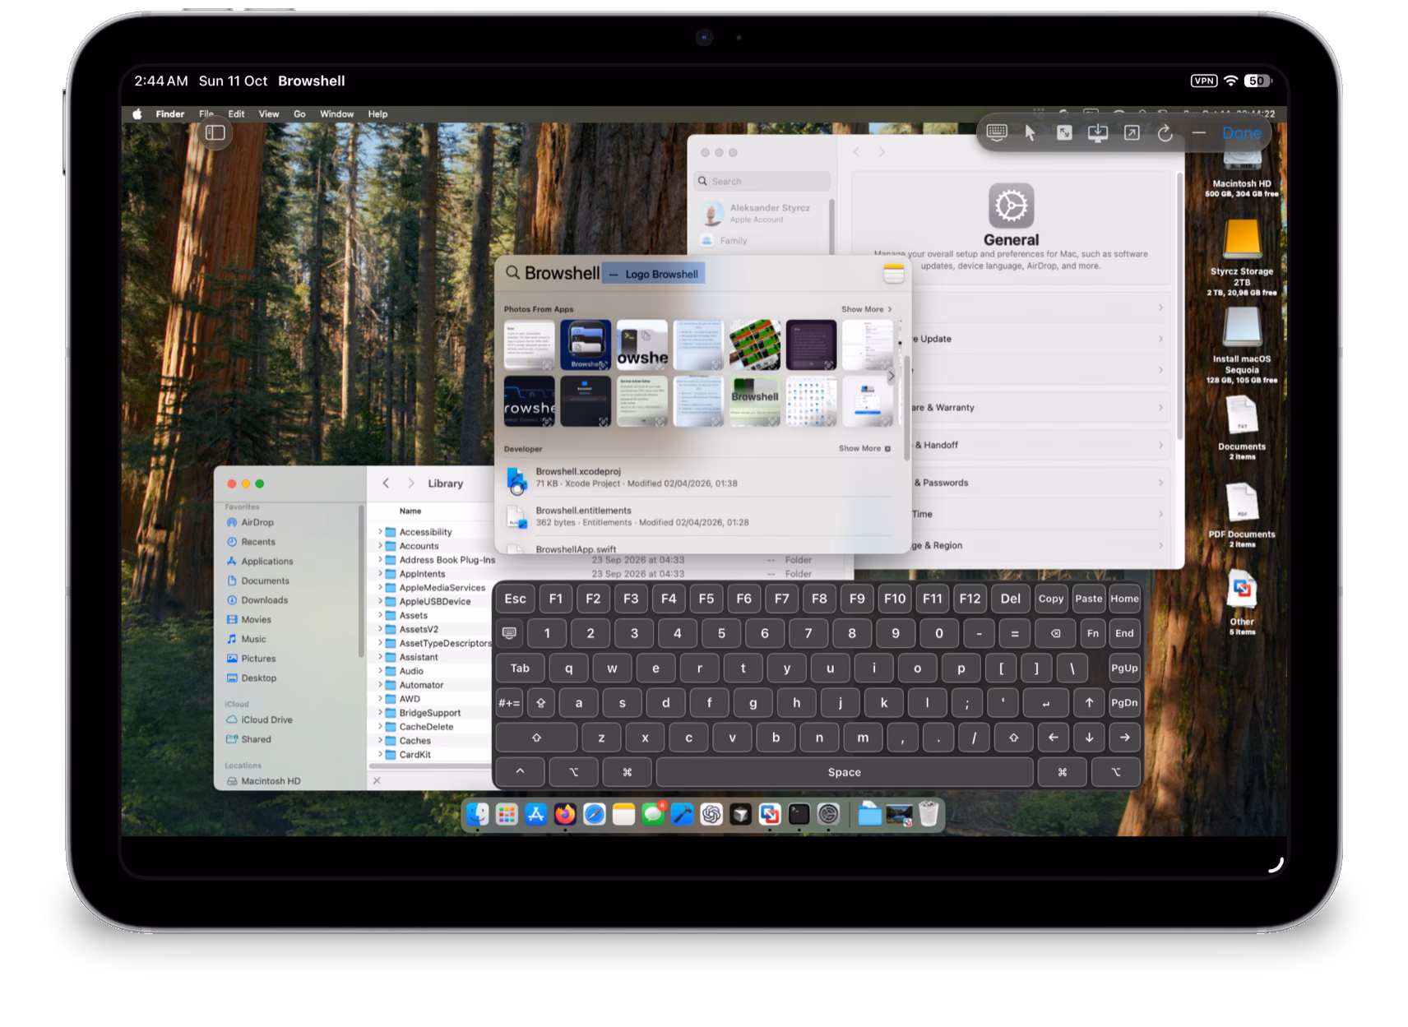The height and width of the screenshot is (1027, 1408).
Task: Open ChatGPT app from the Dock
Action: [x=711, y=814]
